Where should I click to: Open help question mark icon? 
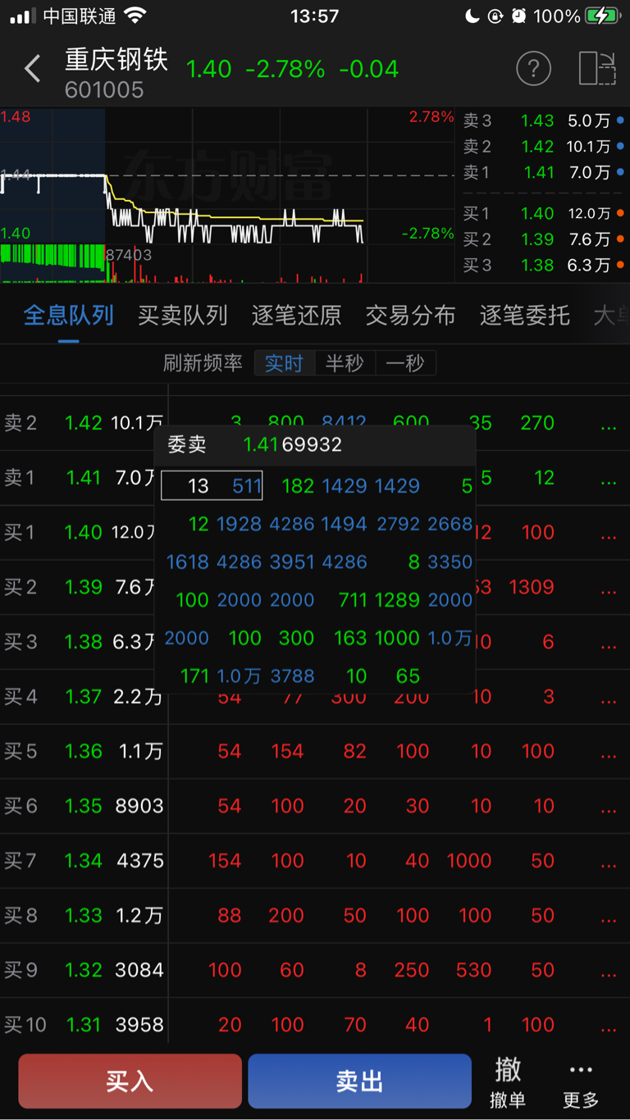(x=533, y=69)
